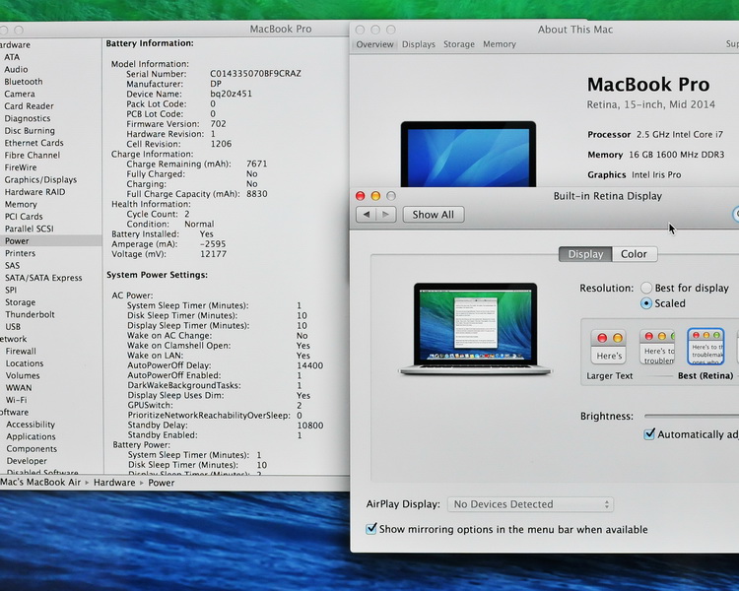
Task: Select Firewall under Network
Action: point(21,351)
